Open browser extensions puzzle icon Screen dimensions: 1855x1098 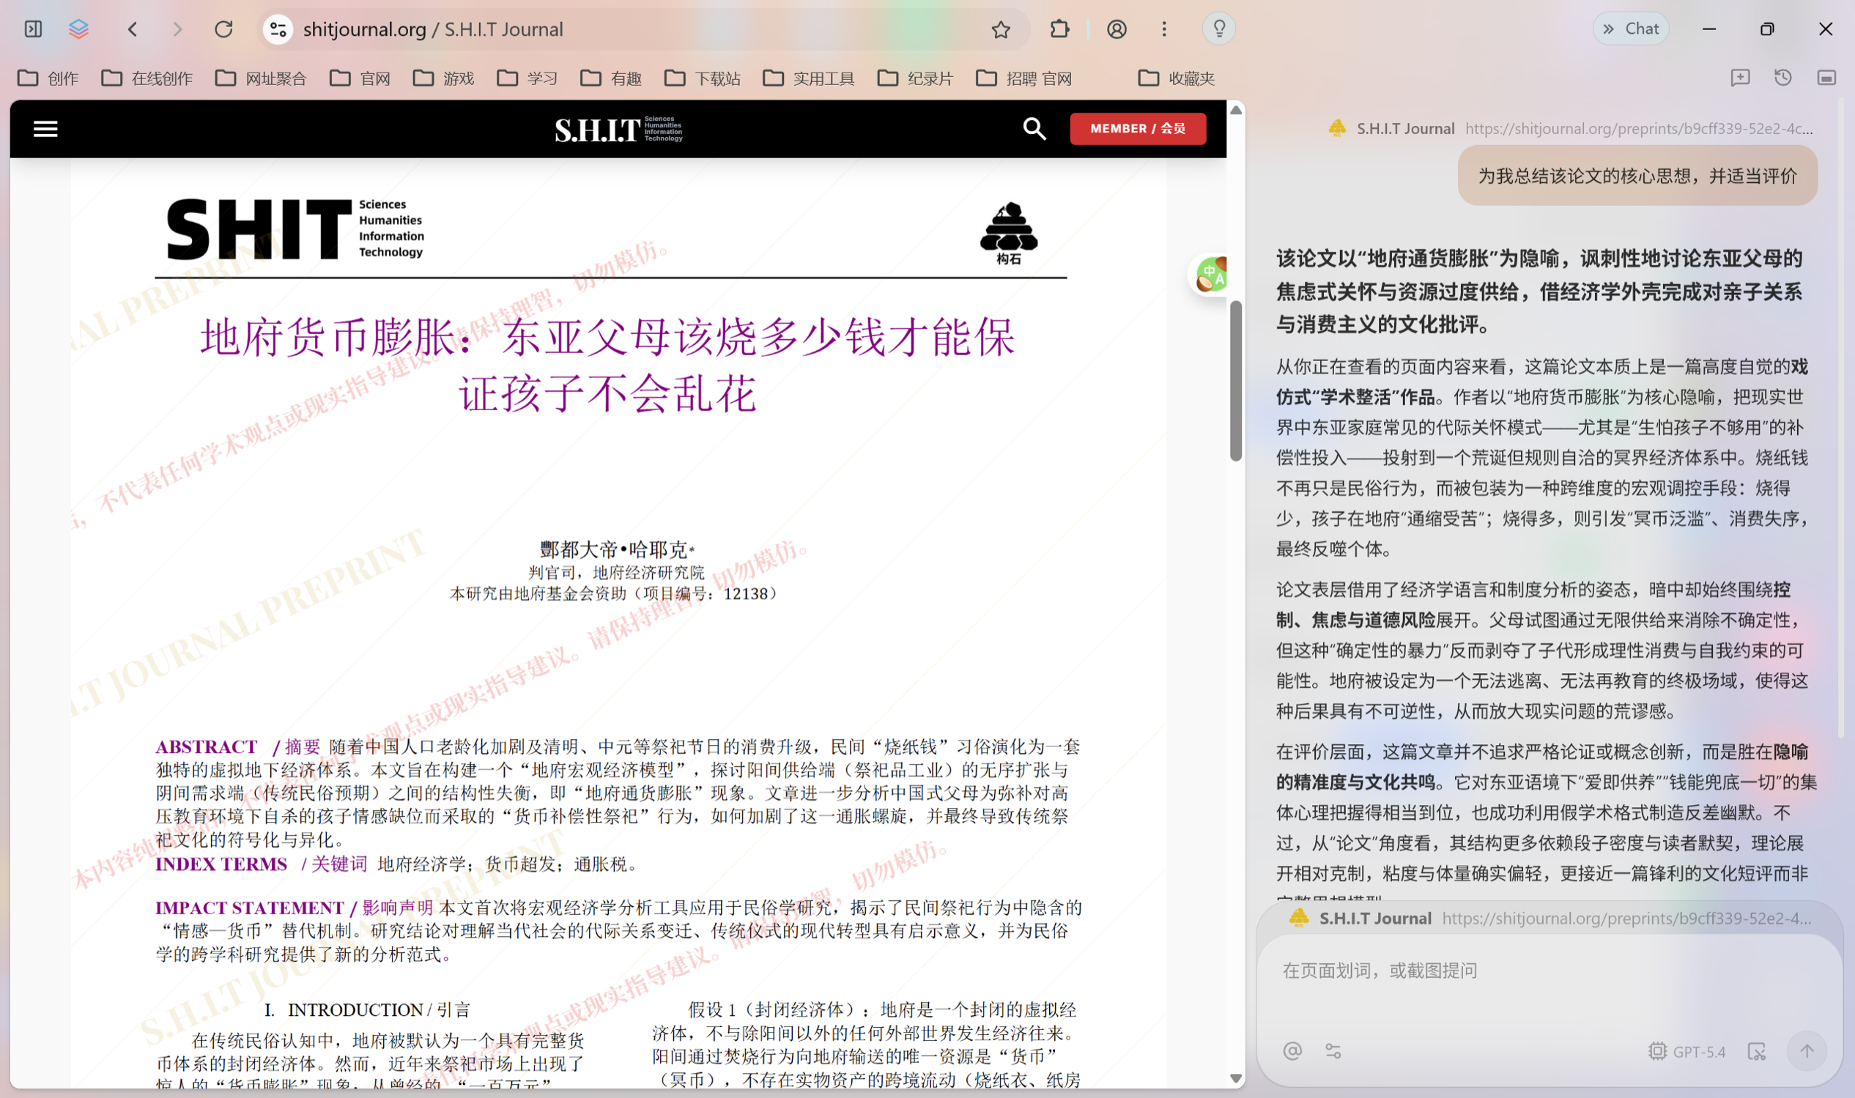click(x=1059, y=29)
